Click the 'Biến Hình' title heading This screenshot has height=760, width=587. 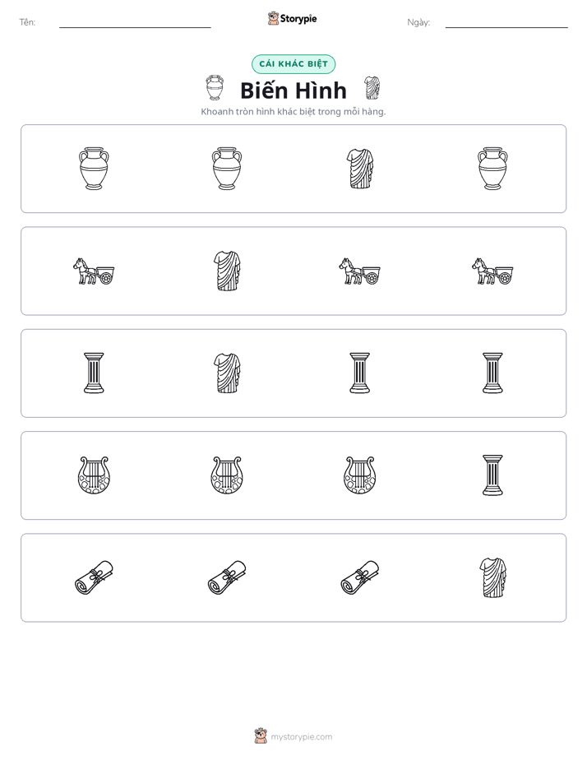(293, 90)
